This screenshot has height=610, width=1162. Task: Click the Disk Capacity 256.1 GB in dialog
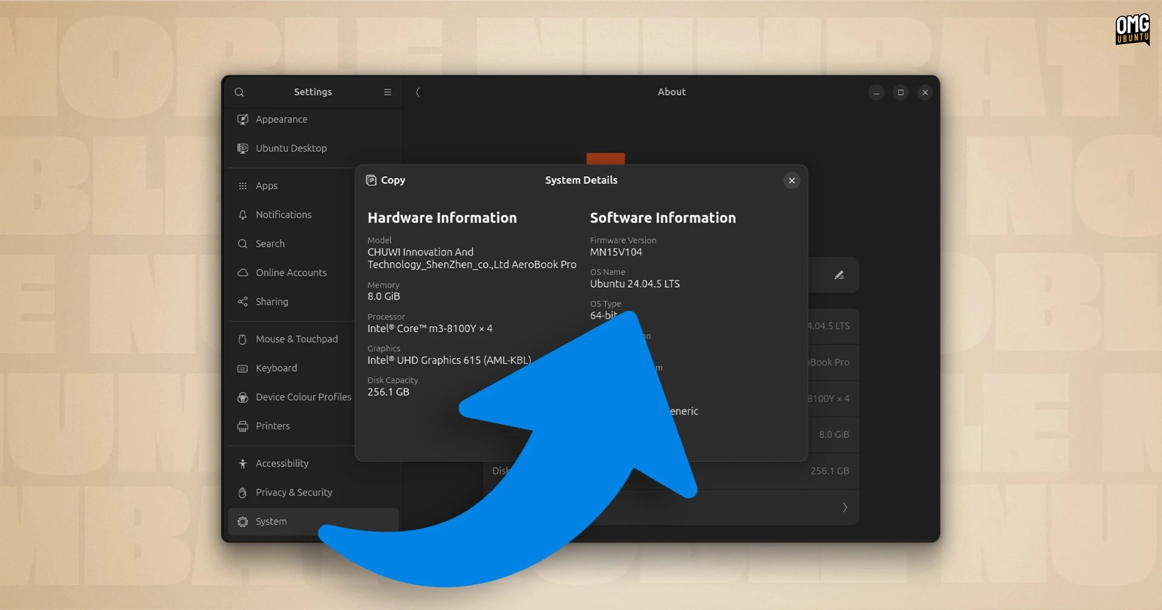pyautogui.click(x=389, y=392)
